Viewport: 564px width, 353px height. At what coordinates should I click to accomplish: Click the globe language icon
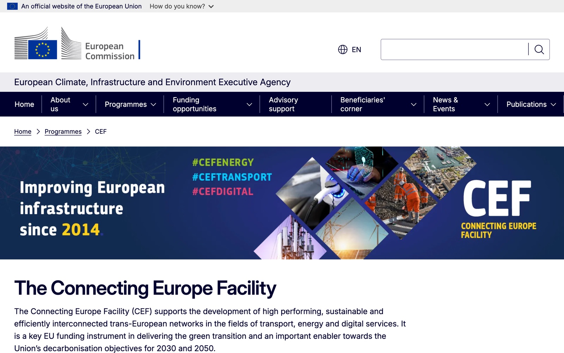[343, 49]
